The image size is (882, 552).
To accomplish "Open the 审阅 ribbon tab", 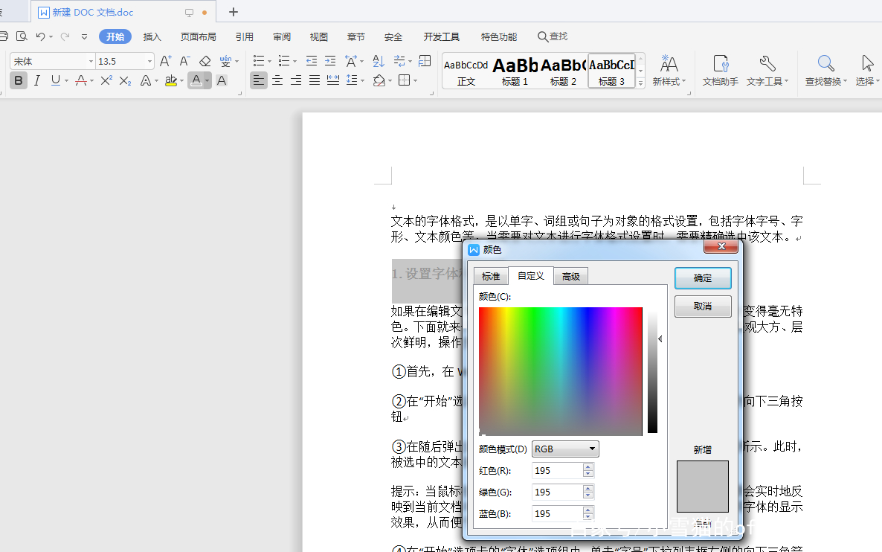I will 282,36.
